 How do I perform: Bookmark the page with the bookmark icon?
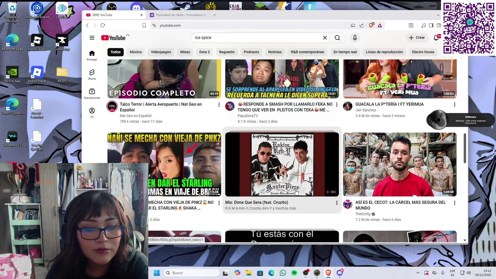pos(144,25)
